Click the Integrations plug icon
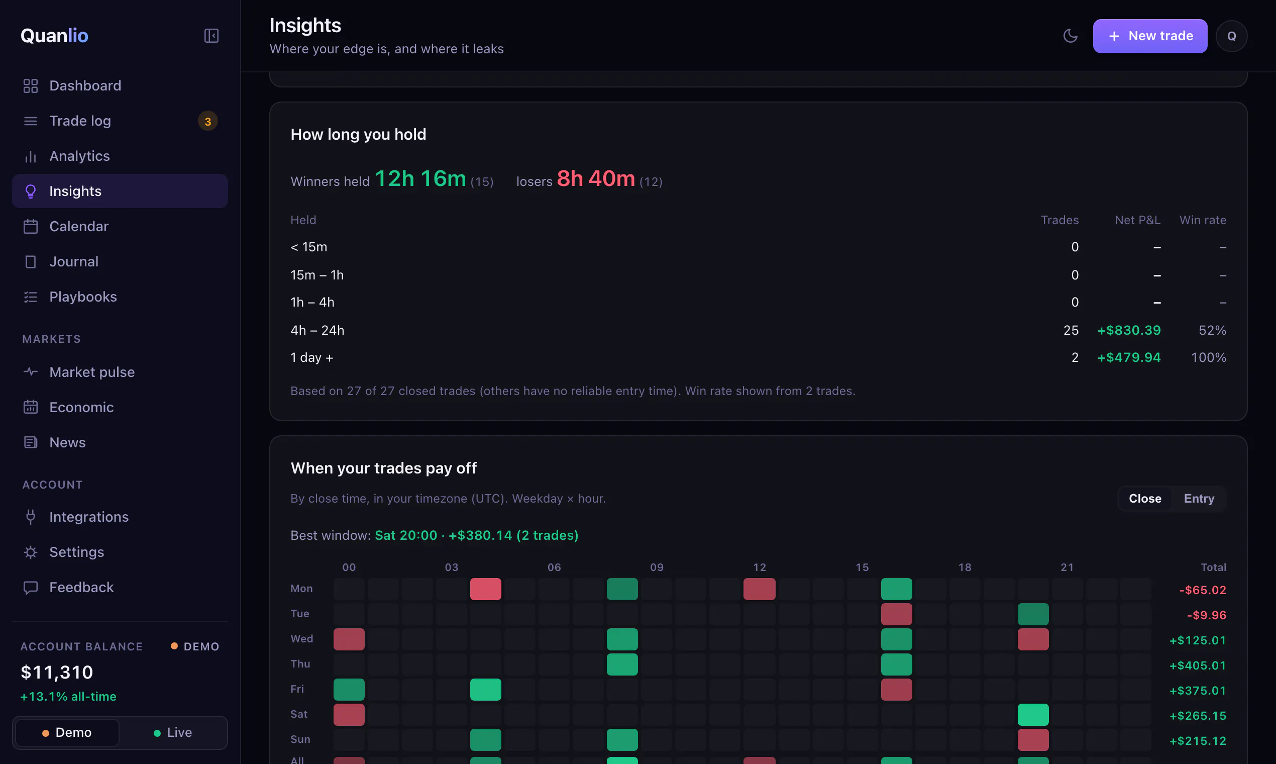Image resolution: width=1276 pixels, height=764 pixels. 30,517
